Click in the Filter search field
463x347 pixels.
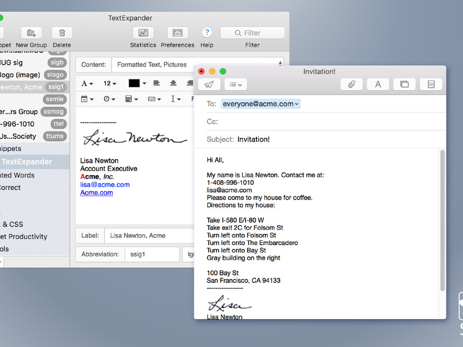(253, 33)
